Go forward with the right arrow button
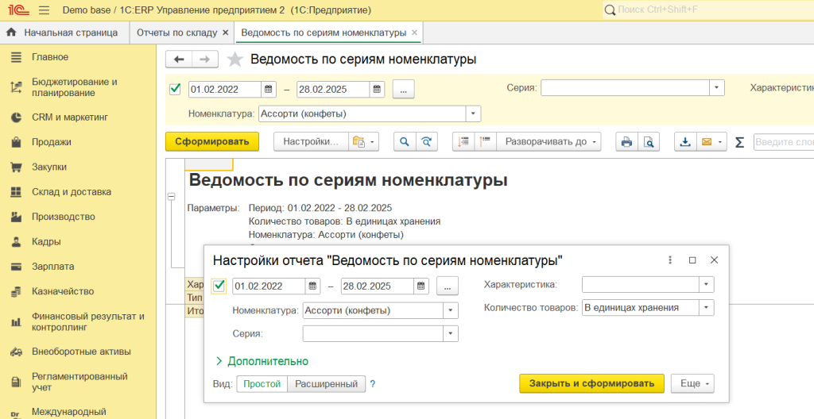This screenshot has width=814, height=419. pos(205,59)
